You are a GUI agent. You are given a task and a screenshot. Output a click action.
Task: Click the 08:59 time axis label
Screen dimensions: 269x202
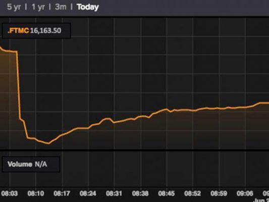[219, 193]
